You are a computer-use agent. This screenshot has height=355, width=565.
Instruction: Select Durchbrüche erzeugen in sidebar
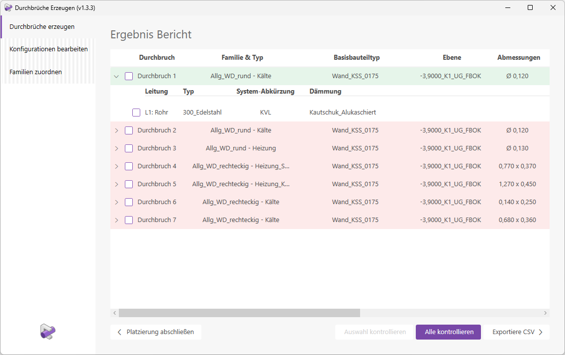tap(42, 27)
